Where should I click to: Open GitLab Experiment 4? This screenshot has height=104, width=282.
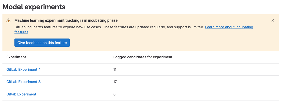point(23,70)
